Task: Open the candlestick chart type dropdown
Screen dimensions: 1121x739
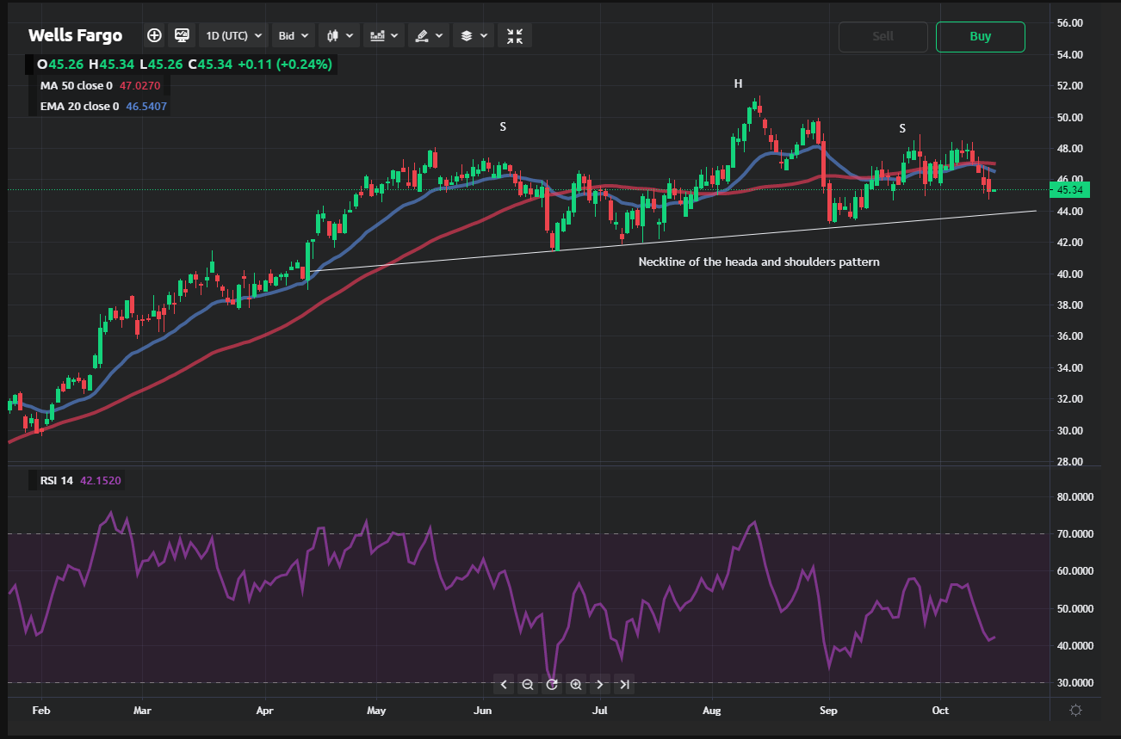Action: pyautogui.click(x=339, y=36)
